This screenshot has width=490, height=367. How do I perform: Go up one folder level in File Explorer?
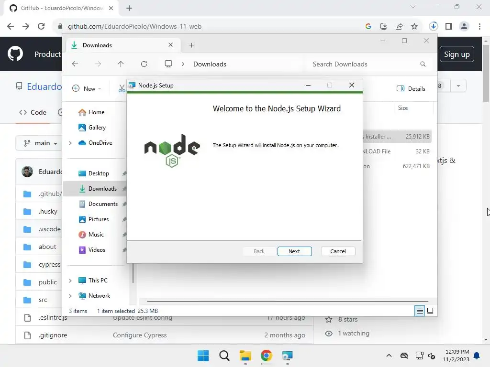pos(121,64)
